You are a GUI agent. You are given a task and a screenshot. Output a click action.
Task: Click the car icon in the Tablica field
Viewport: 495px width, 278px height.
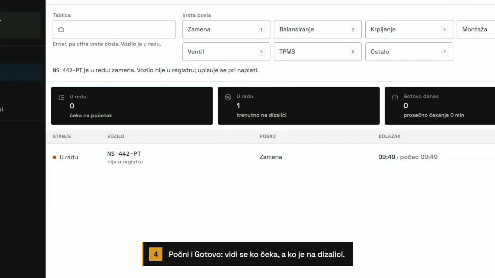61,30
